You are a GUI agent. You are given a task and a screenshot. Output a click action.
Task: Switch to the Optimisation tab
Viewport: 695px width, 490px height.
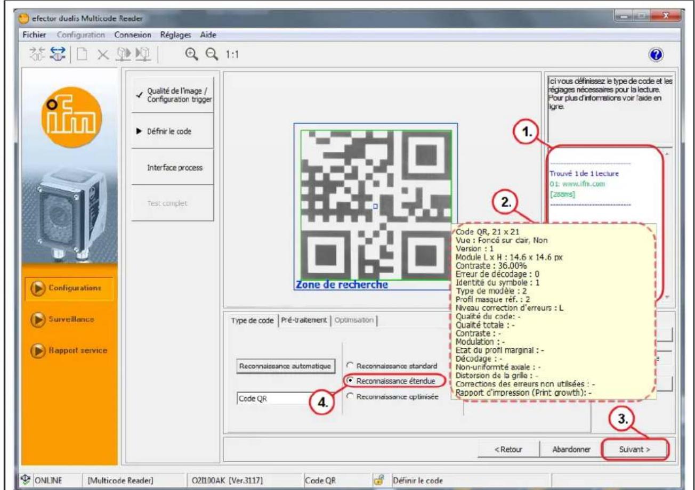(x=355, y=320)
